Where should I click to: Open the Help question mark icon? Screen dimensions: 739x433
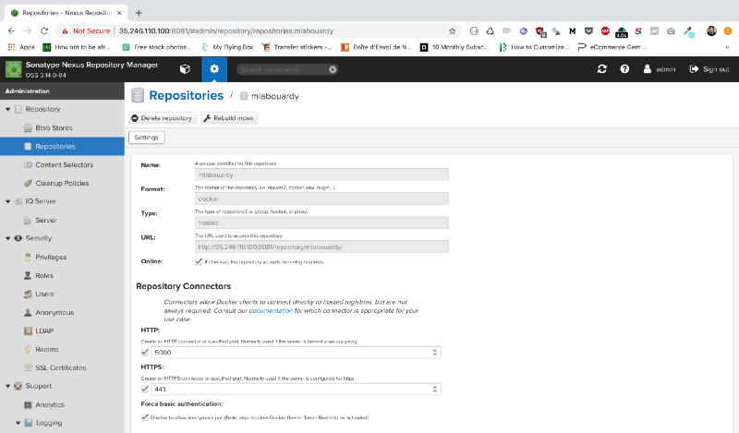click(x=624, y=69)
